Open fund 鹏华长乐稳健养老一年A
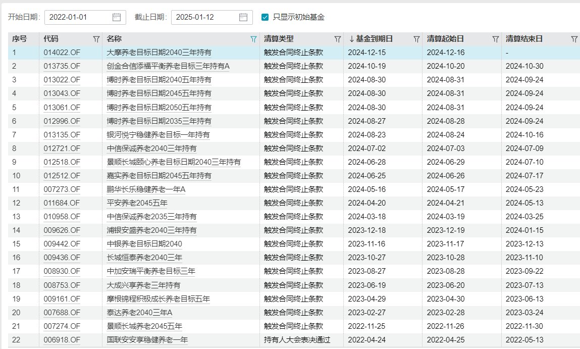 click(x=146, y=190)
